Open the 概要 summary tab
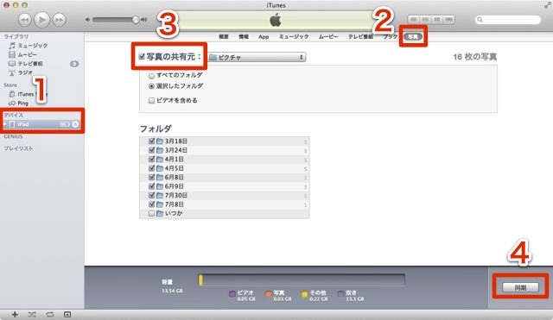This screenshot has height=320, width=553. [x=224, y=36]
